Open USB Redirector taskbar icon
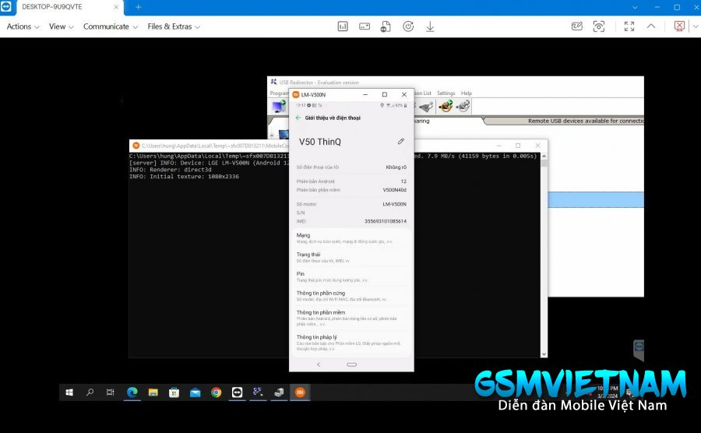Viewport: 701px width, 433px height. [258, 393]
